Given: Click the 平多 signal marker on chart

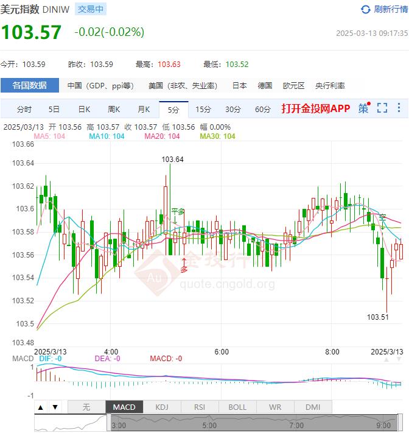Looking at the screenshot, I should point(178,212).
